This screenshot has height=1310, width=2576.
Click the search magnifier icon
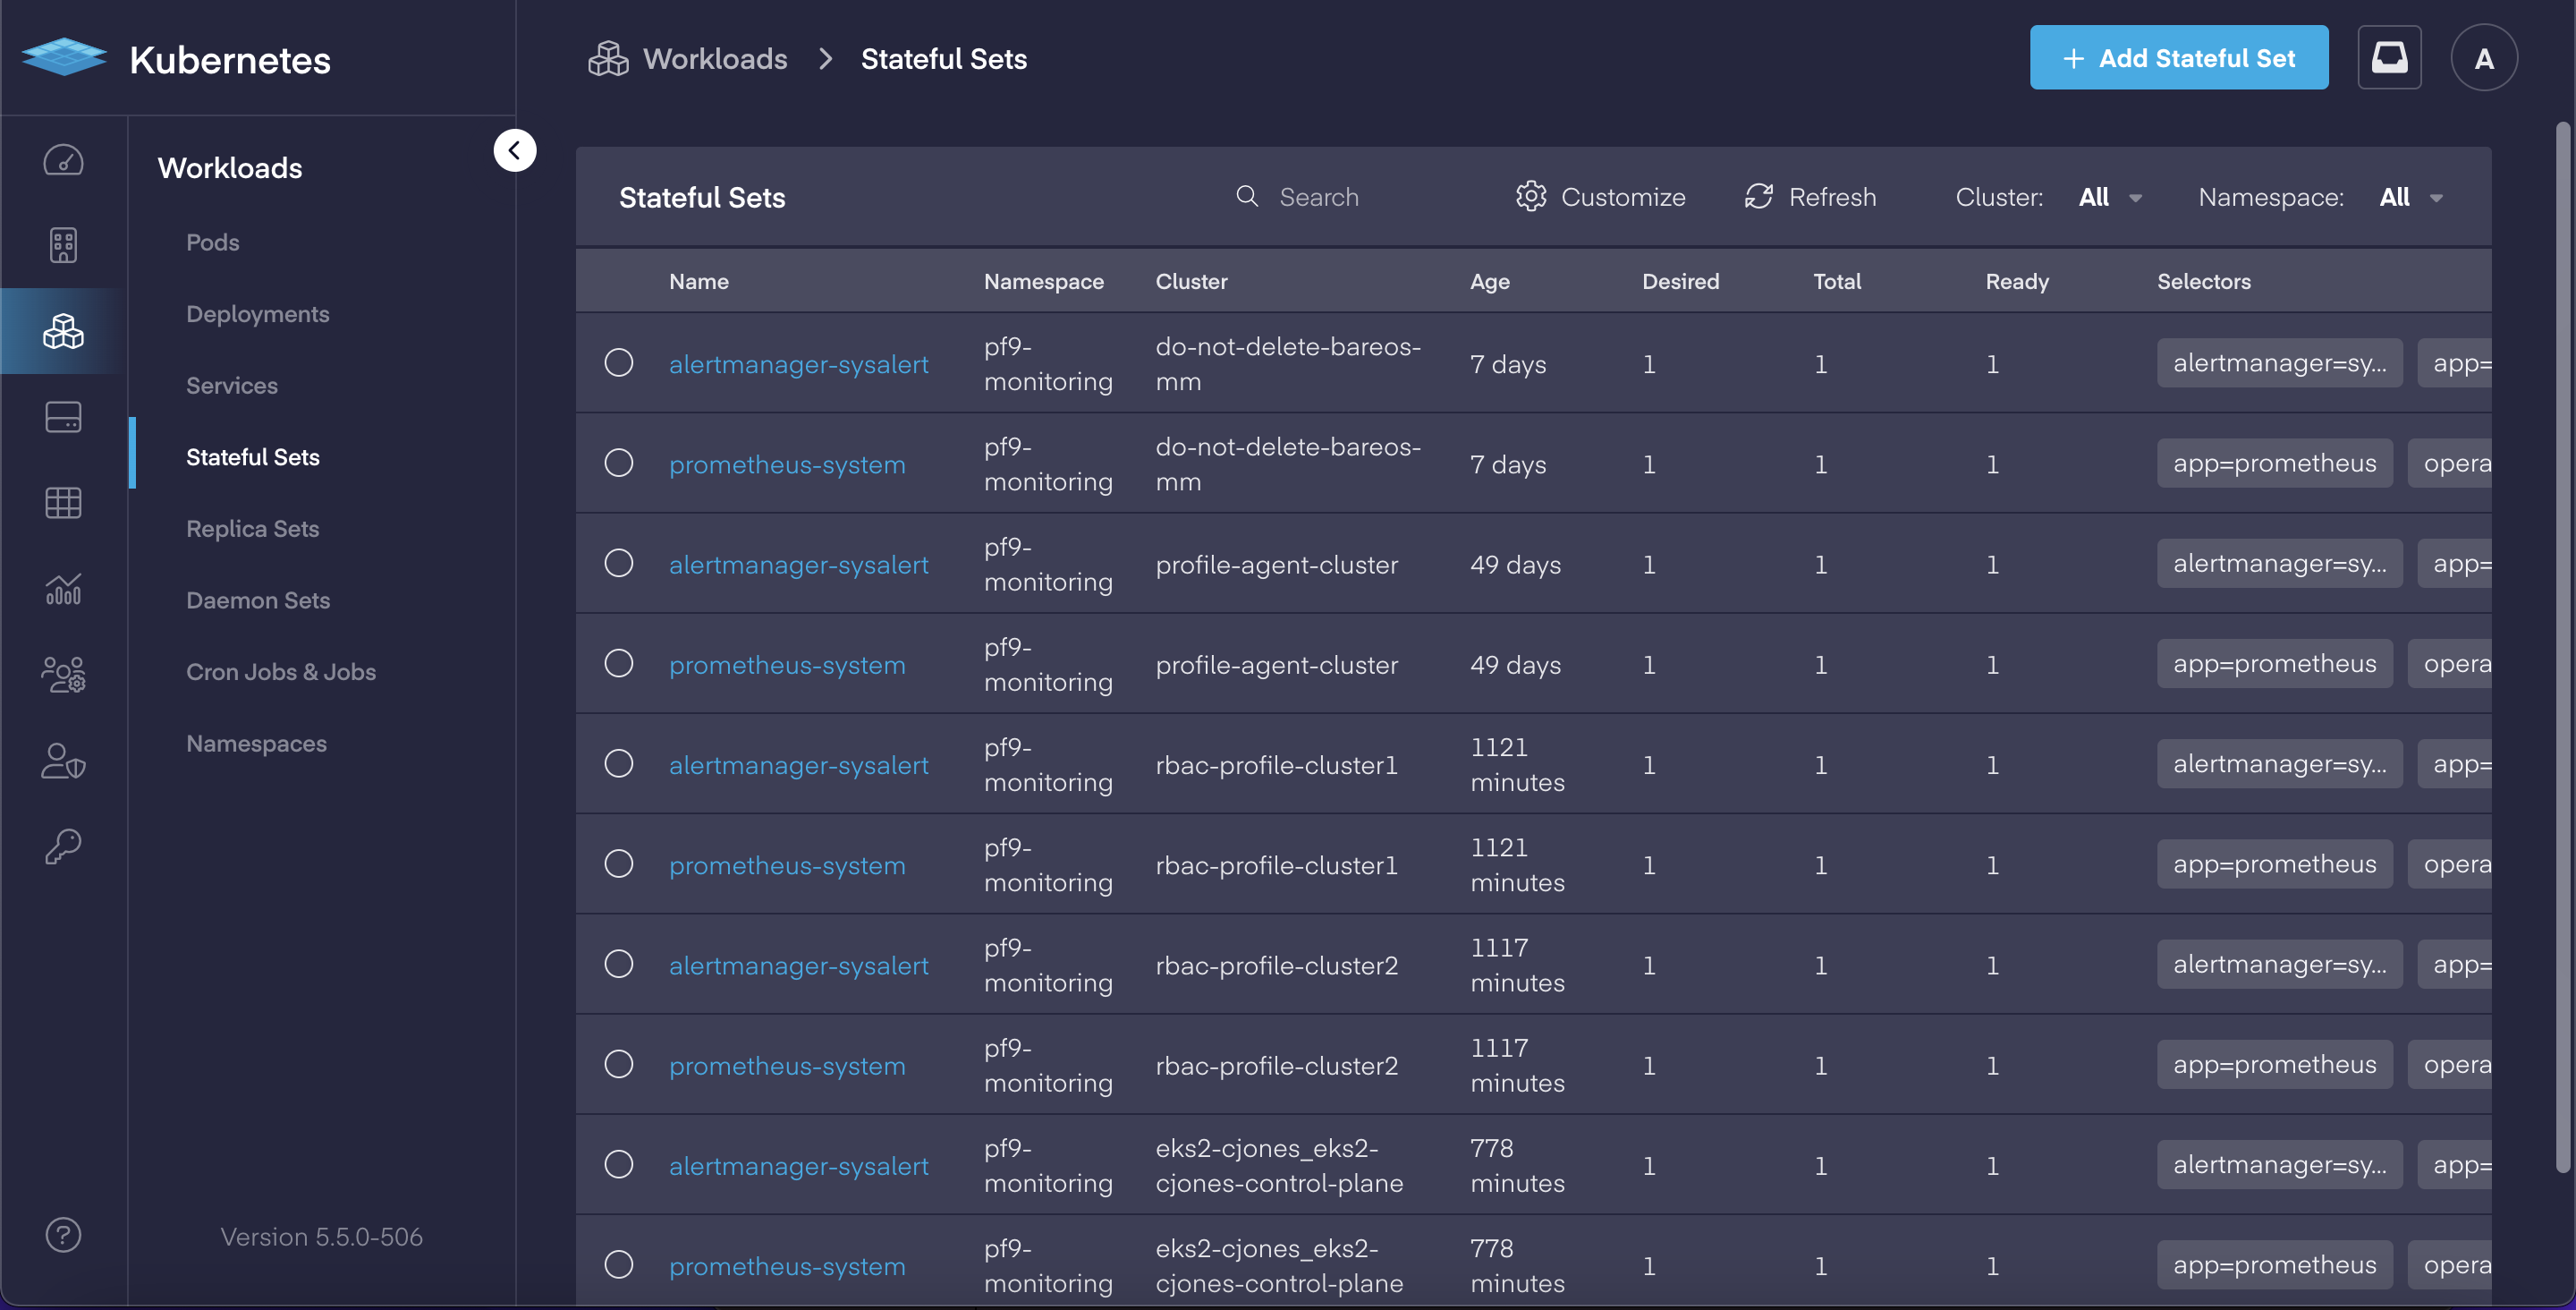[x=1247, y=196]
